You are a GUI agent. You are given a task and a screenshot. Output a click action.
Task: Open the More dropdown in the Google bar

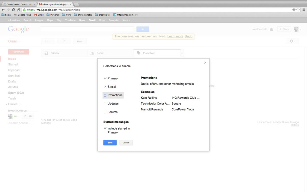point(126,20)
